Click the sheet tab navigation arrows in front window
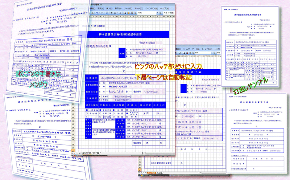 coord(76,153)
